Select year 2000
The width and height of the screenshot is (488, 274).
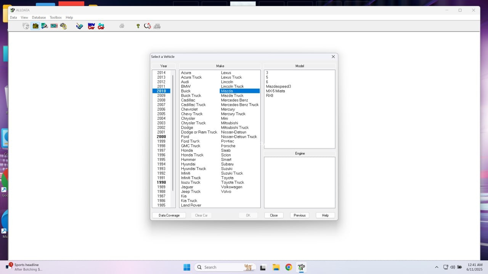161,137
